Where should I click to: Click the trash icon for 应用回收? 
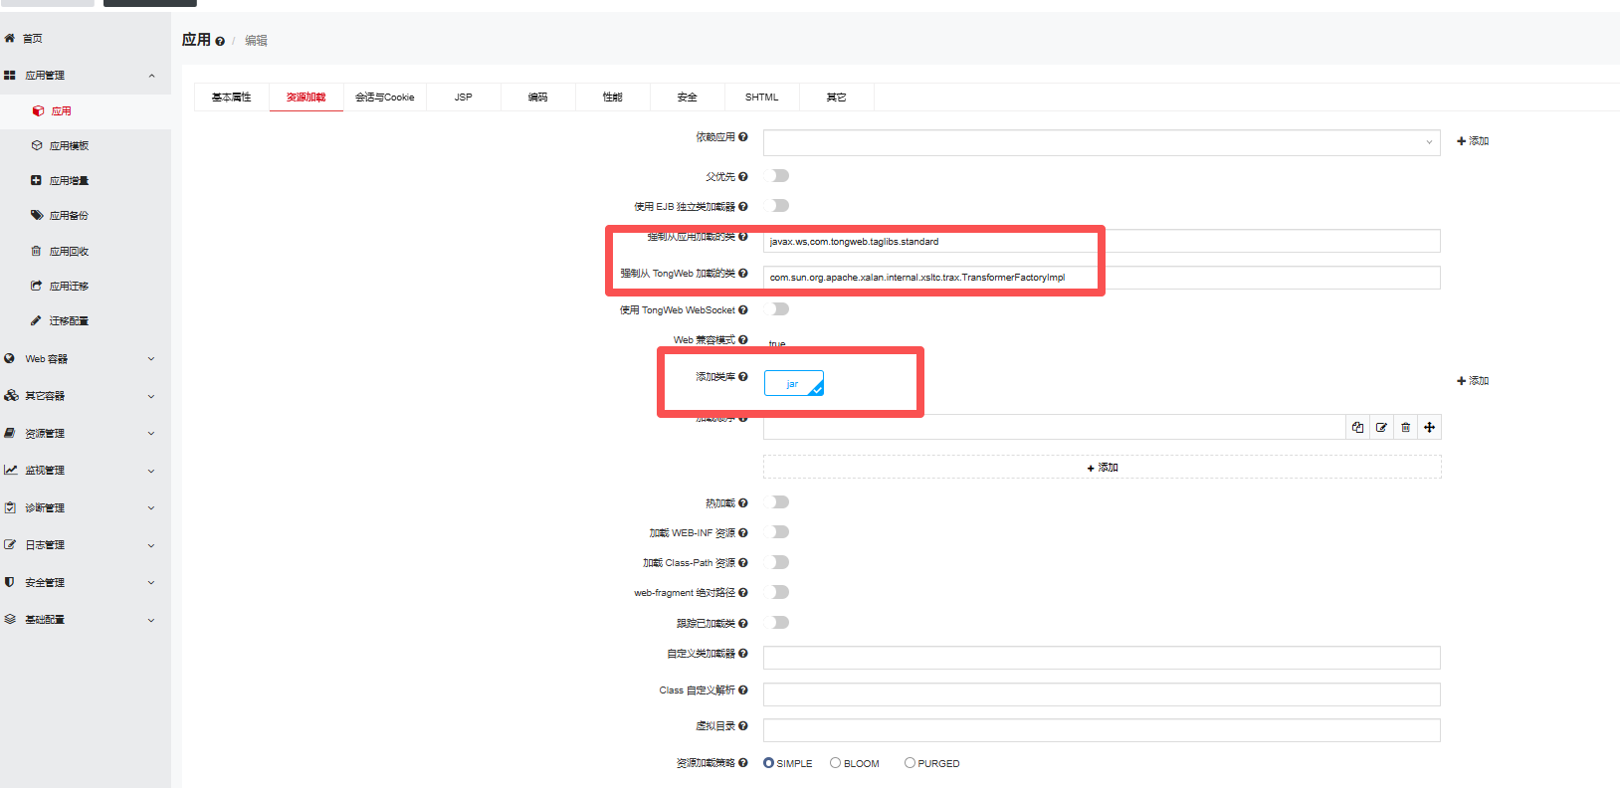37,251
